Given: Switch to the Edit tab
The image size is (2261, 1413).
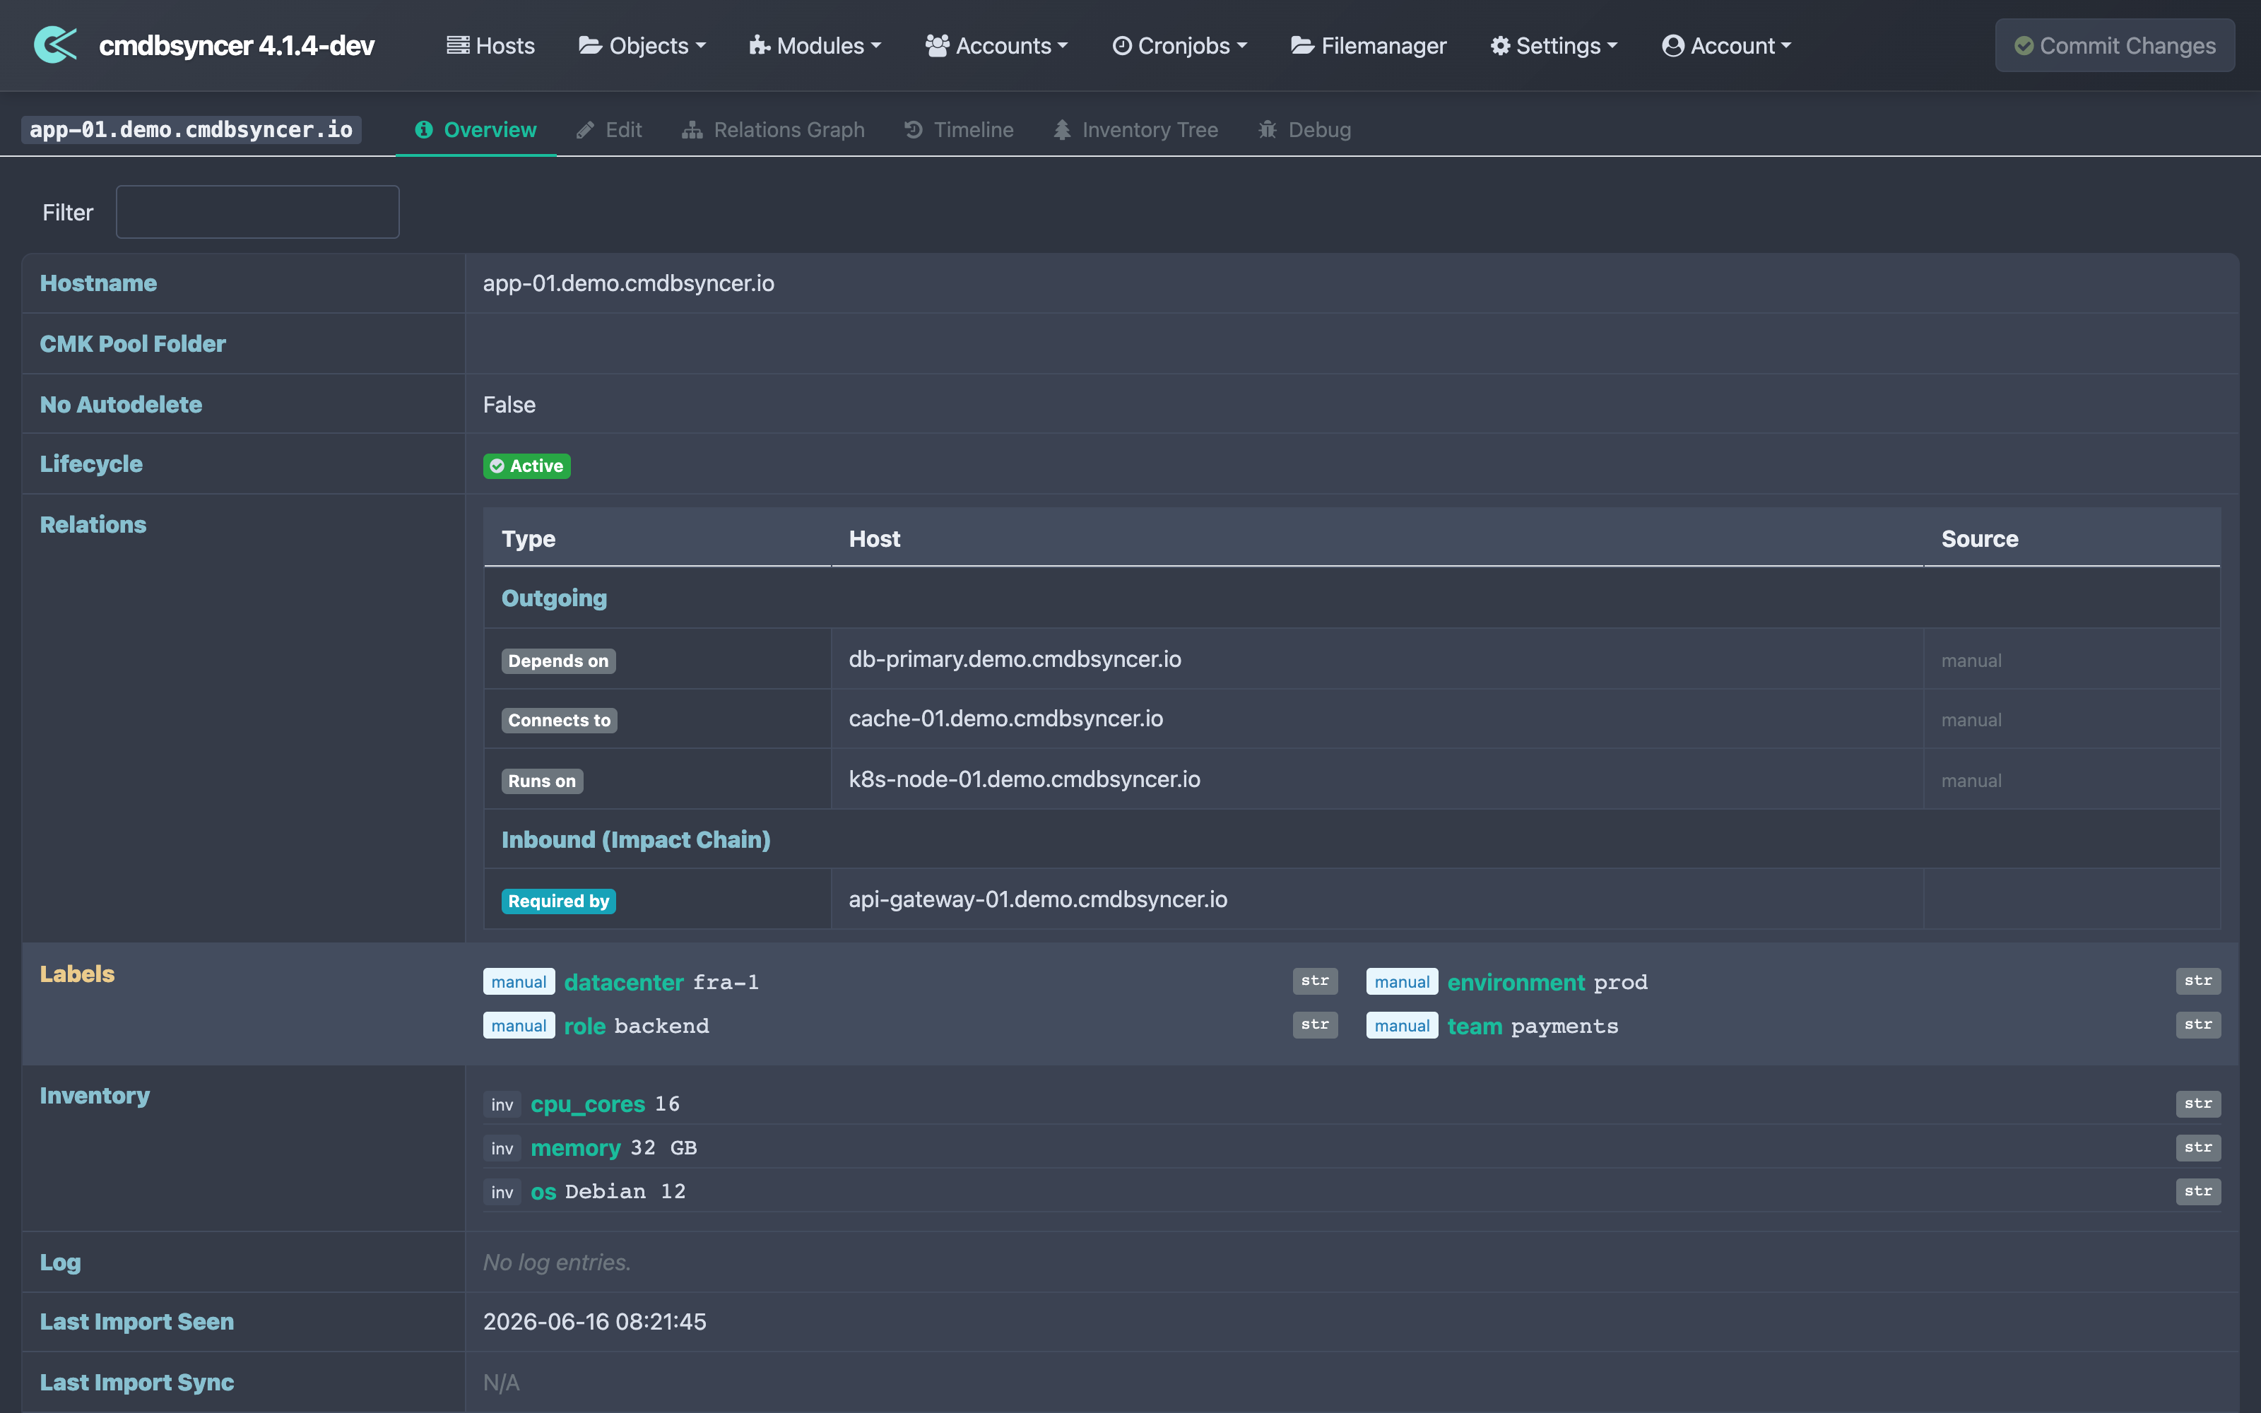Looking at the screenshot, I should coord(609,130).
